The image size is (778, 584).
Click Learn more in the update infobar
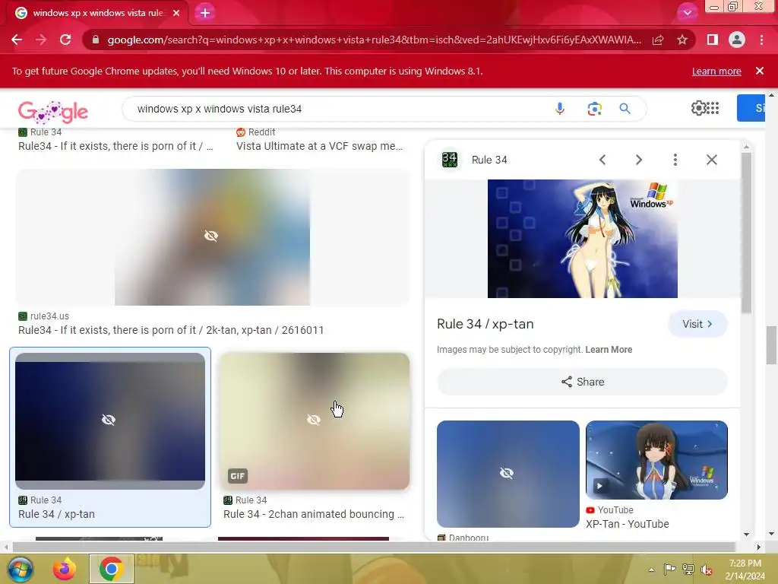click(x=716, y=71)
